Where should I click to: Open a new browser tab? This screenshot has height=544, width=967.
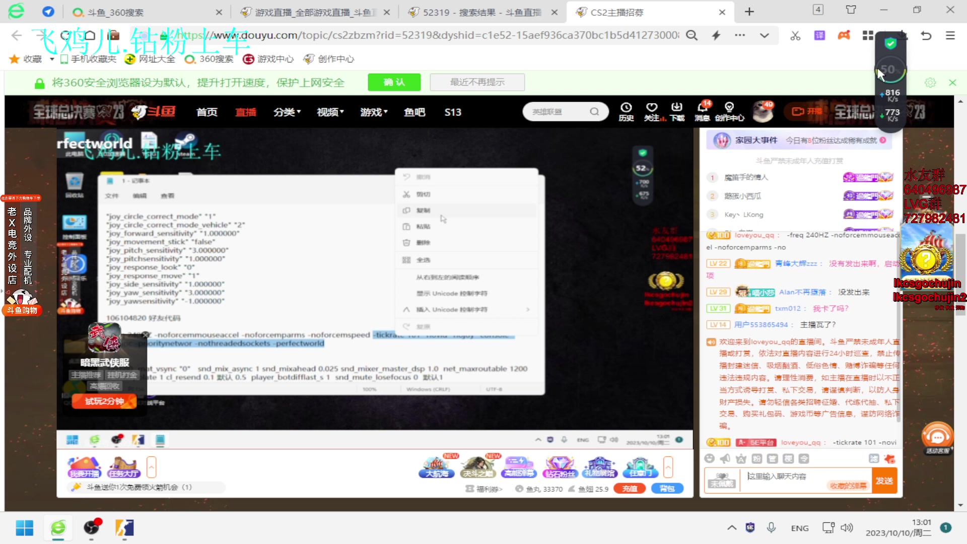point(749,12)
